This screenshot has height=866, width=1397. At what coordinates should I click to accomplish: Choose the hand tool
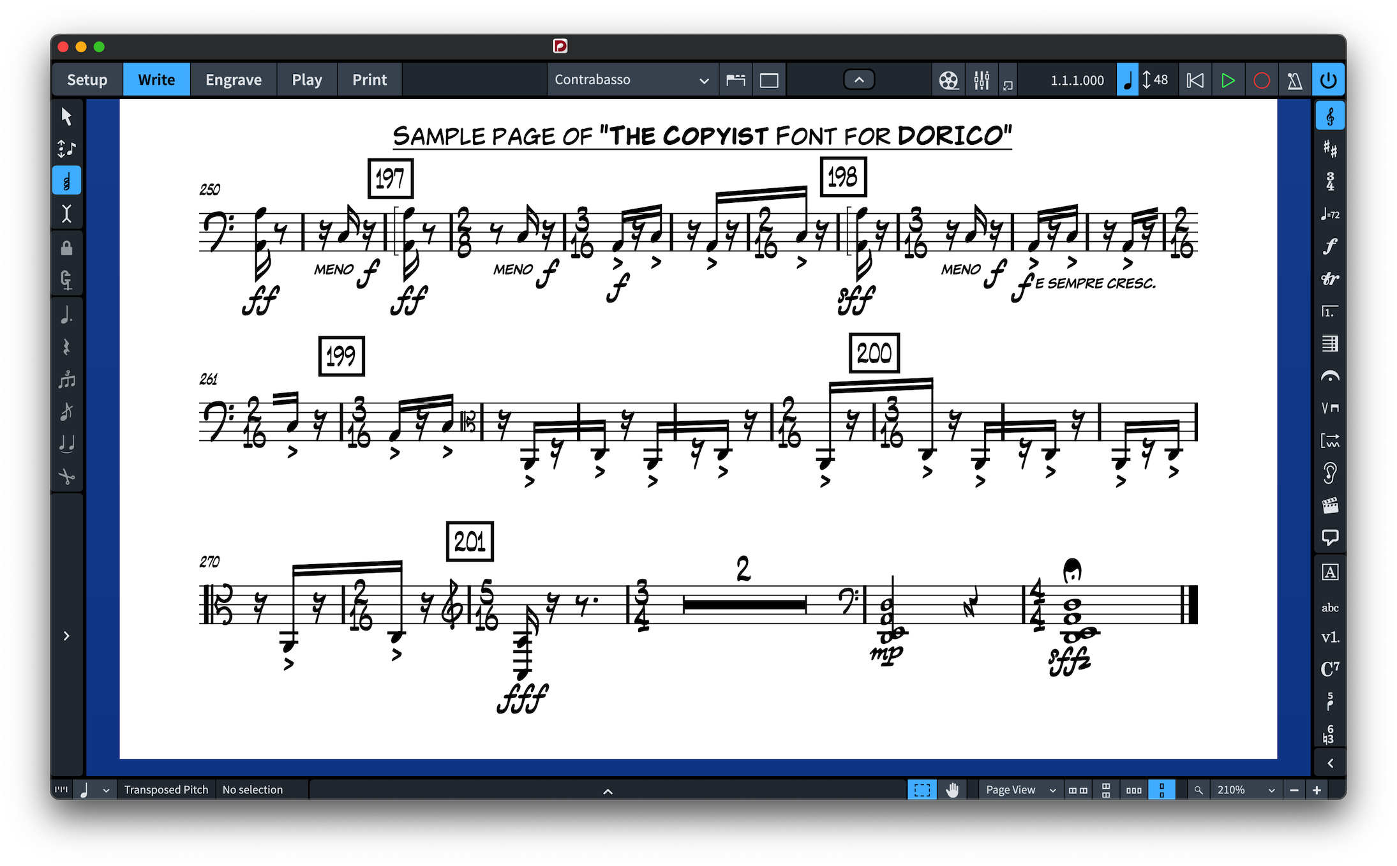pos(952,789)
